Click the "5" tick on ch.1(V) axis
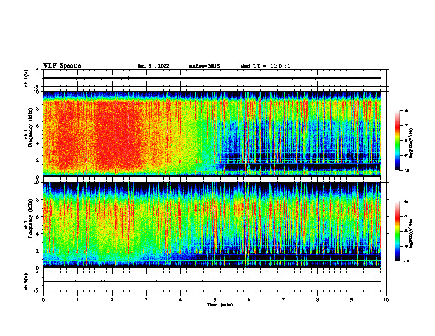 tap(38, 70)
